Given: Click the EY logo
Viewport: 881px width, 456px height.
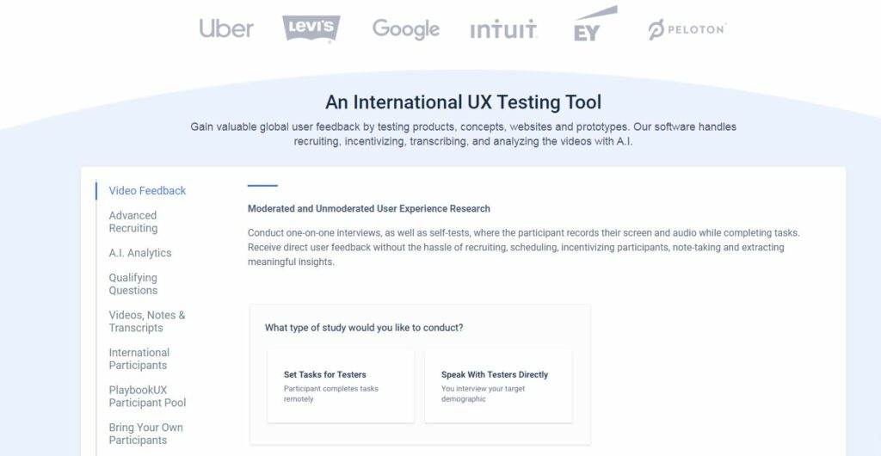Looking at the screenshot, I should coord(595,24).
